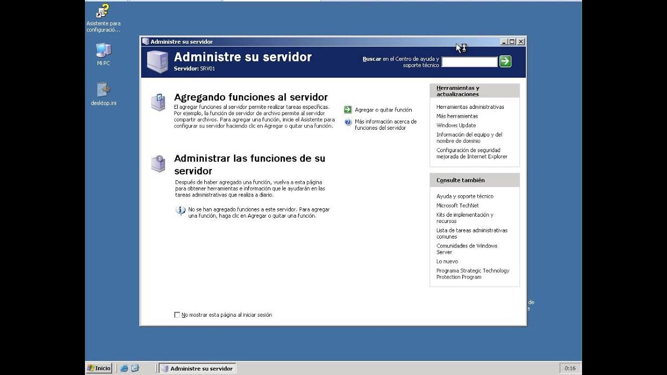Viewport: 667px width, 375px height.
Task: Open Más herramientas link
Action: (457, 116)
